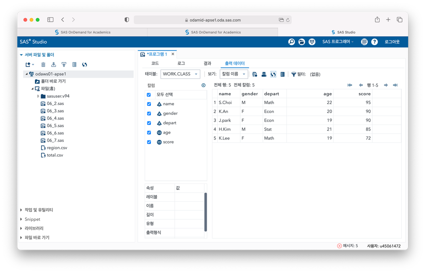Open the new item dropdown in file panel
Viewport: 427px width, 274px height.
[x=29, y=65]
